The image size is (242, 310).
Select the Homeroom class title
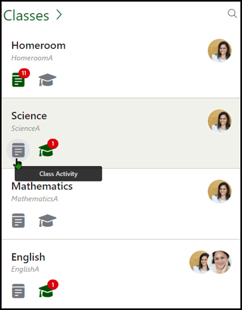tap(38, 45)
